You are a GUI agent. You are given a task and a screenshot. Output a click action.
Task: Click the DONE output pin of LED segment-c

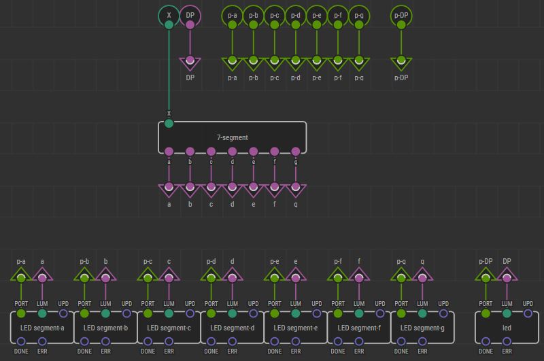click(x=148, y=341)
